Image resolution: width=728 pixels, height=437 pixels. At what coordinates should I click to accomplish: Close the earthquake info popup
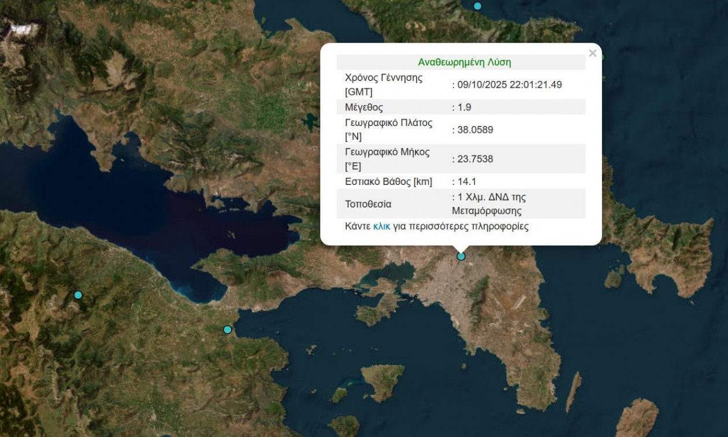click(592, 54)
